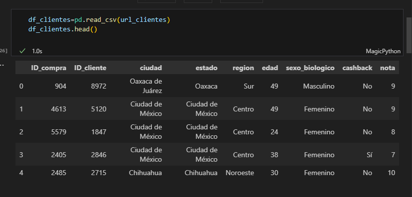The width and height of the screenshot is (412, 197).
Task: Click the edad value 30
Action: [x=274, y=173]
